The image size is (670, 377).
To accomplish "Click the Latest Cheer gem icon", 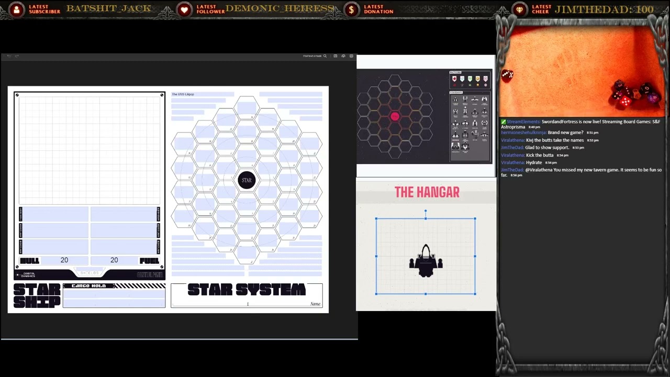I will coord(519,9).
